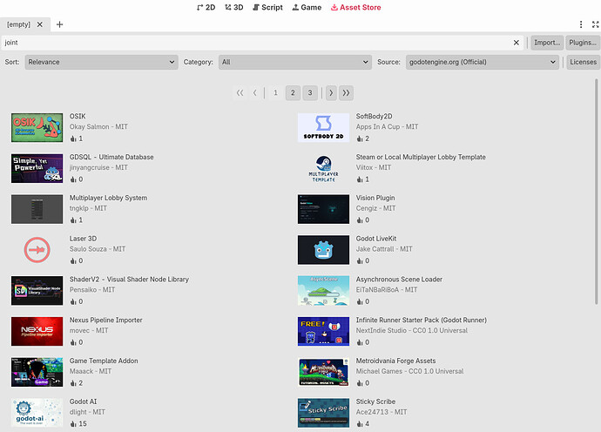Open the Vision Plugin thumbnail
Viewport: 601px width, 432px height.
[x=323, y=209]
